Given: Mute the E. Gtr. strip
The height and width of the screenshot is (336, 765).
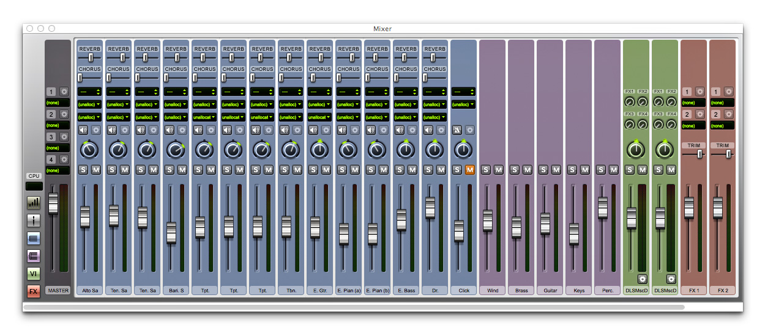Looking at the screenshot, I should (x=326, y=170).
